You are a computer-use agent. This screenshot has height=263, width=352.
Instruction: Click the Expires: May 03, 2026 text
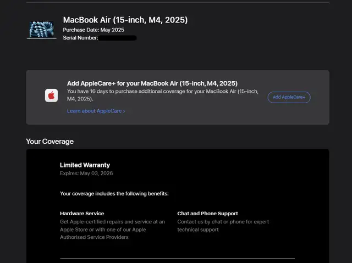click(86, 173)
